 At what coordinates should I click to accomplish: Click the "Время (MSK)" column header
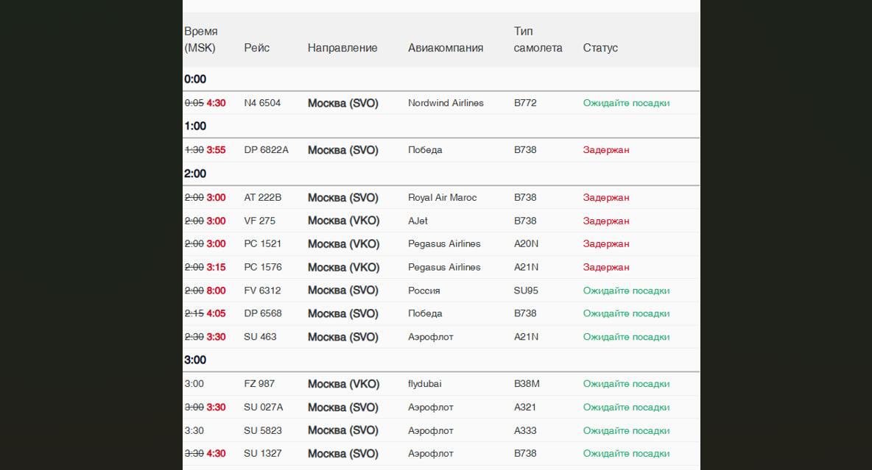[x=201, y=40]
